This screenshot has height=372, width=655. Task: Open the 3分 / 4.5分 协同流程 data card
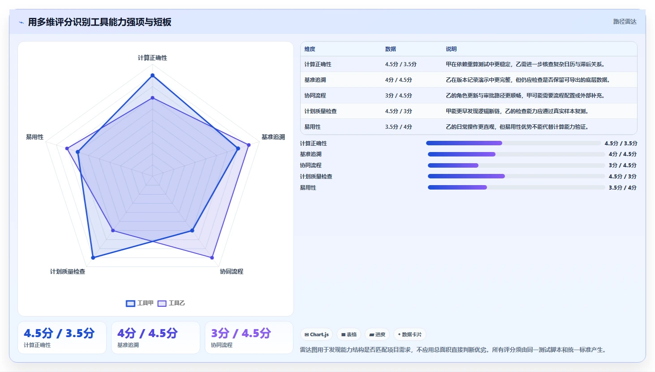tap(249, 338)
